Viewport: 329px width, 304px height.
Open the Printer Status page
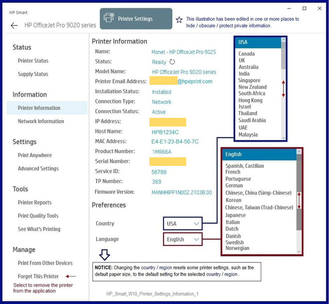click(x=33, y=61)
